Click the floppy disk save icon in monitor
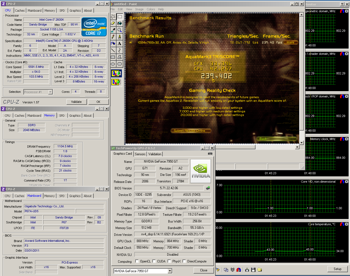350x276 pixels. coord(253,270)
